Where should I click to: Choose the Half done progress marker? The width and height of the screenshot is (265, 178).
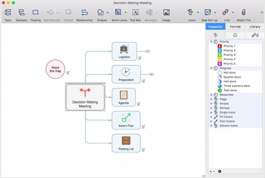tap(220, 81)
